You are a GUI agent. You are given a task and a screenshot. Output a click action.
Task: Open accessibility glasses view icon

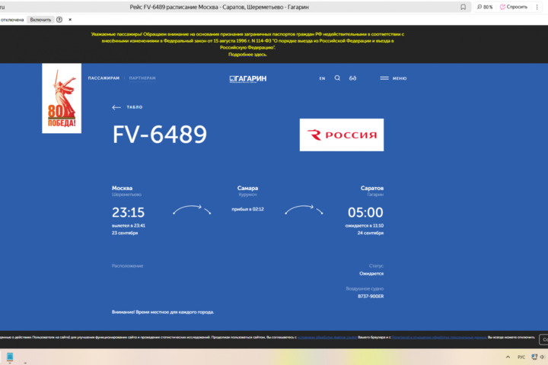tap(353, 78)
